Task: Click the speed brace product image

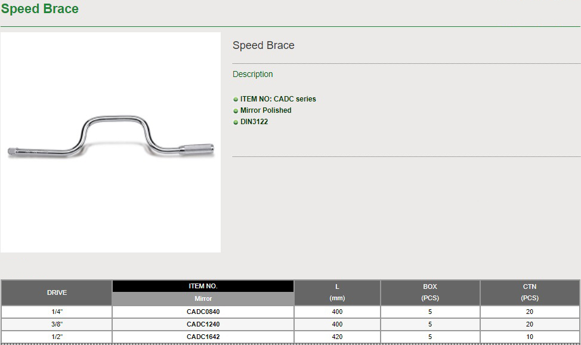Action: click(110, 142)
